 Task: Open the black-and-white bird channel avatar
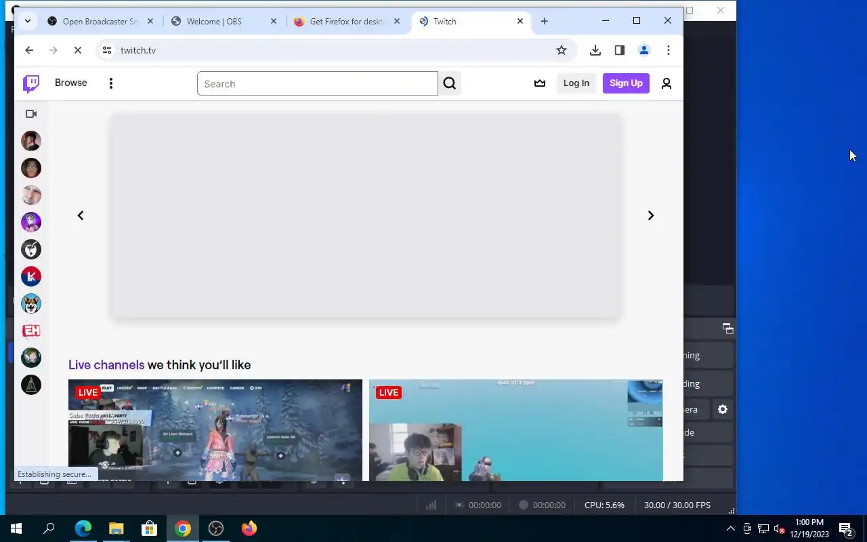(x=31, y=249)
